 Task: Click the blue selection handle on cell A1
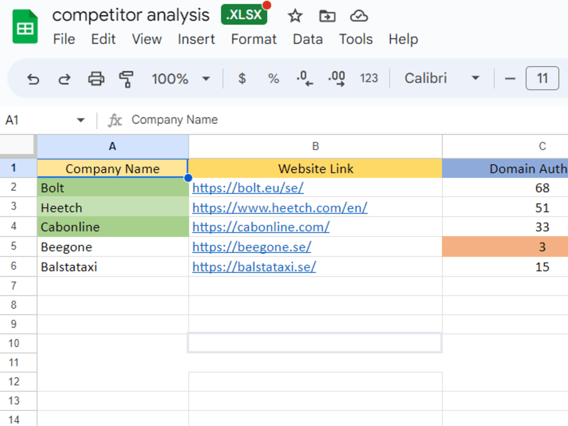pyautogui.click(x=188, y=178)
